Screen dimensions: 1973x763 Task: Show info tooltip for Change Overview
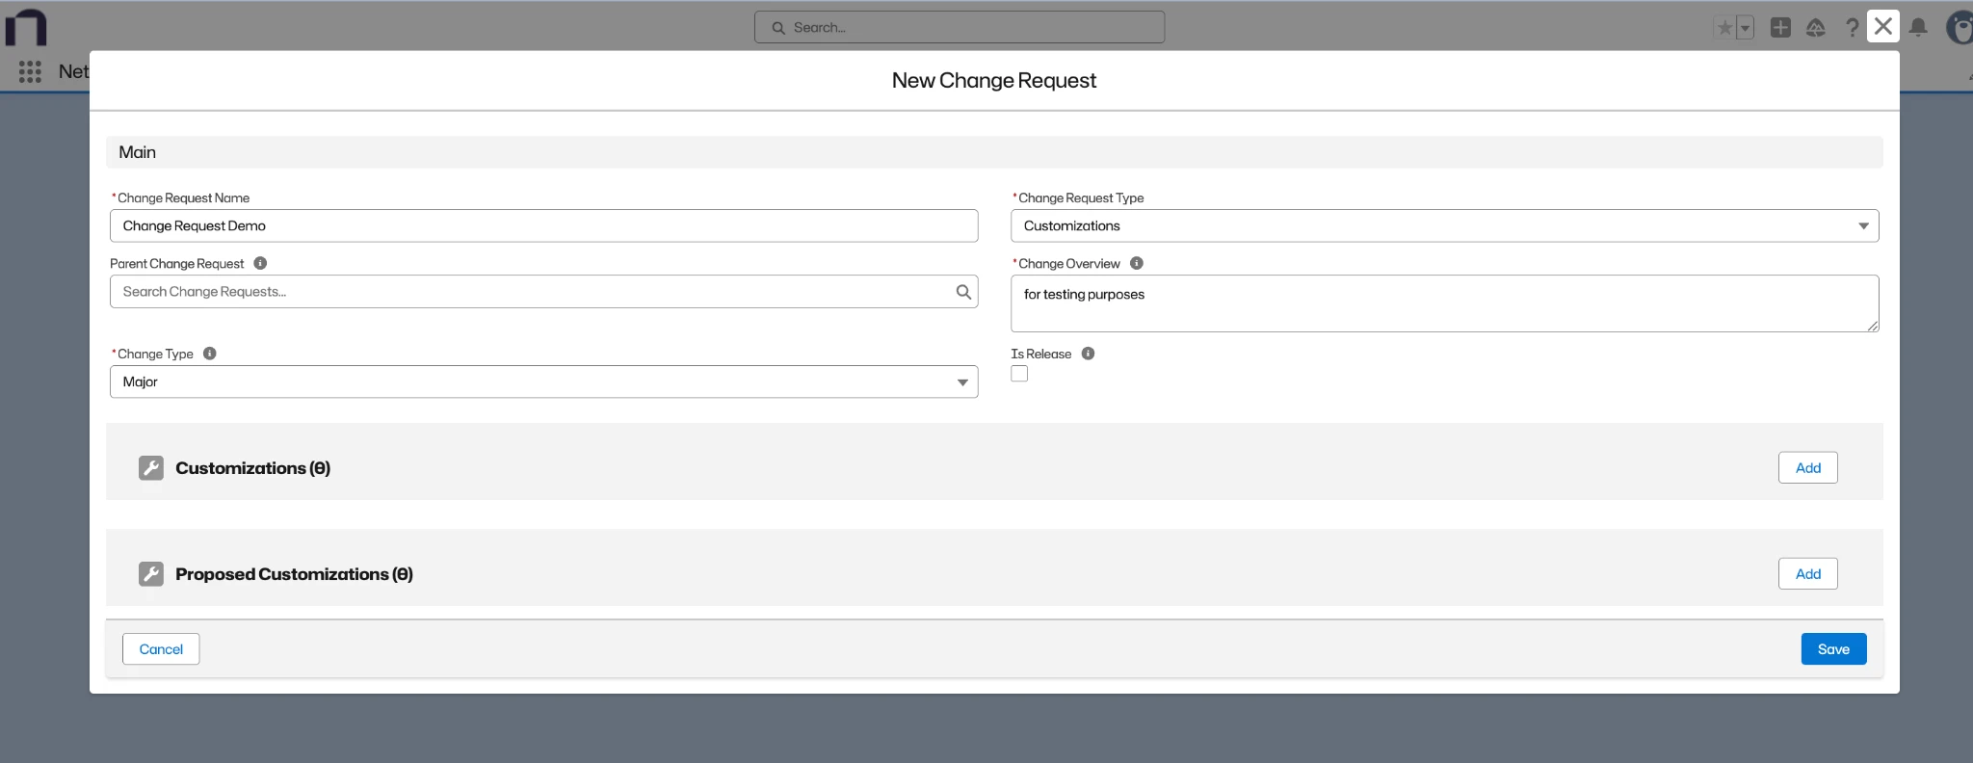click(1137, 263)
